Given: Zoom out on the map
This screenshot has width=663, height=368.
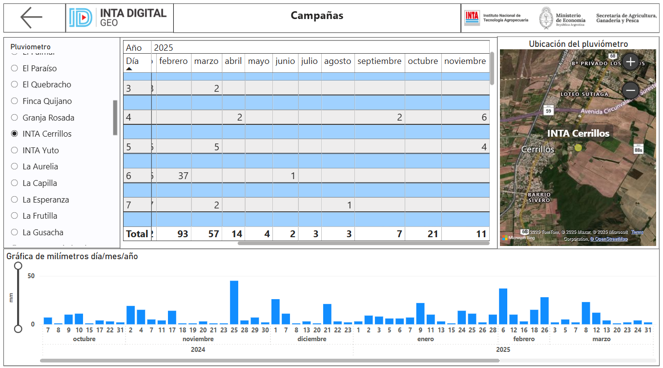Looking at the screenshot, I should pos(631,90).
